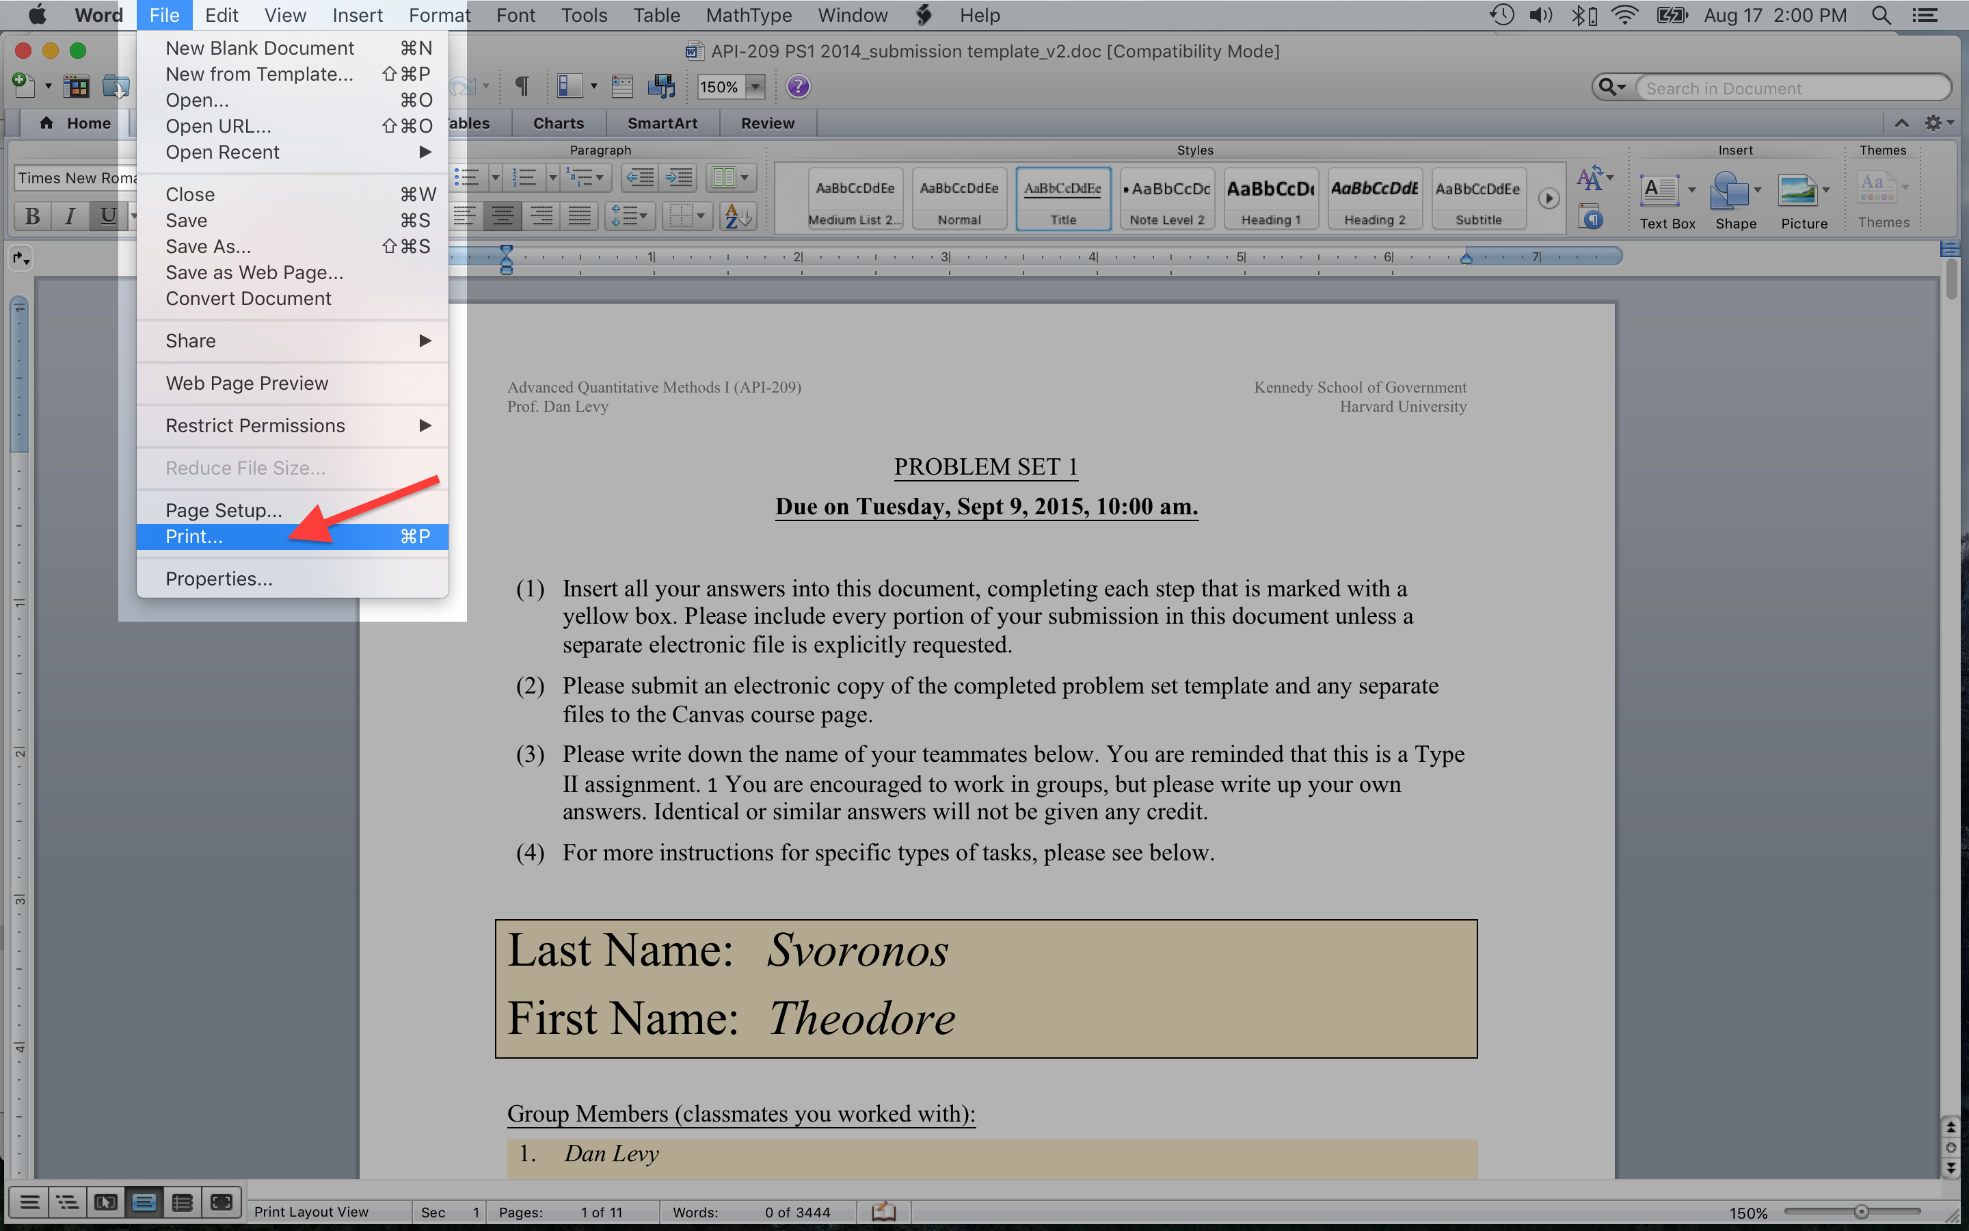
Task: Toggle show paragraph marks icon
Action: tap(522, 85)
